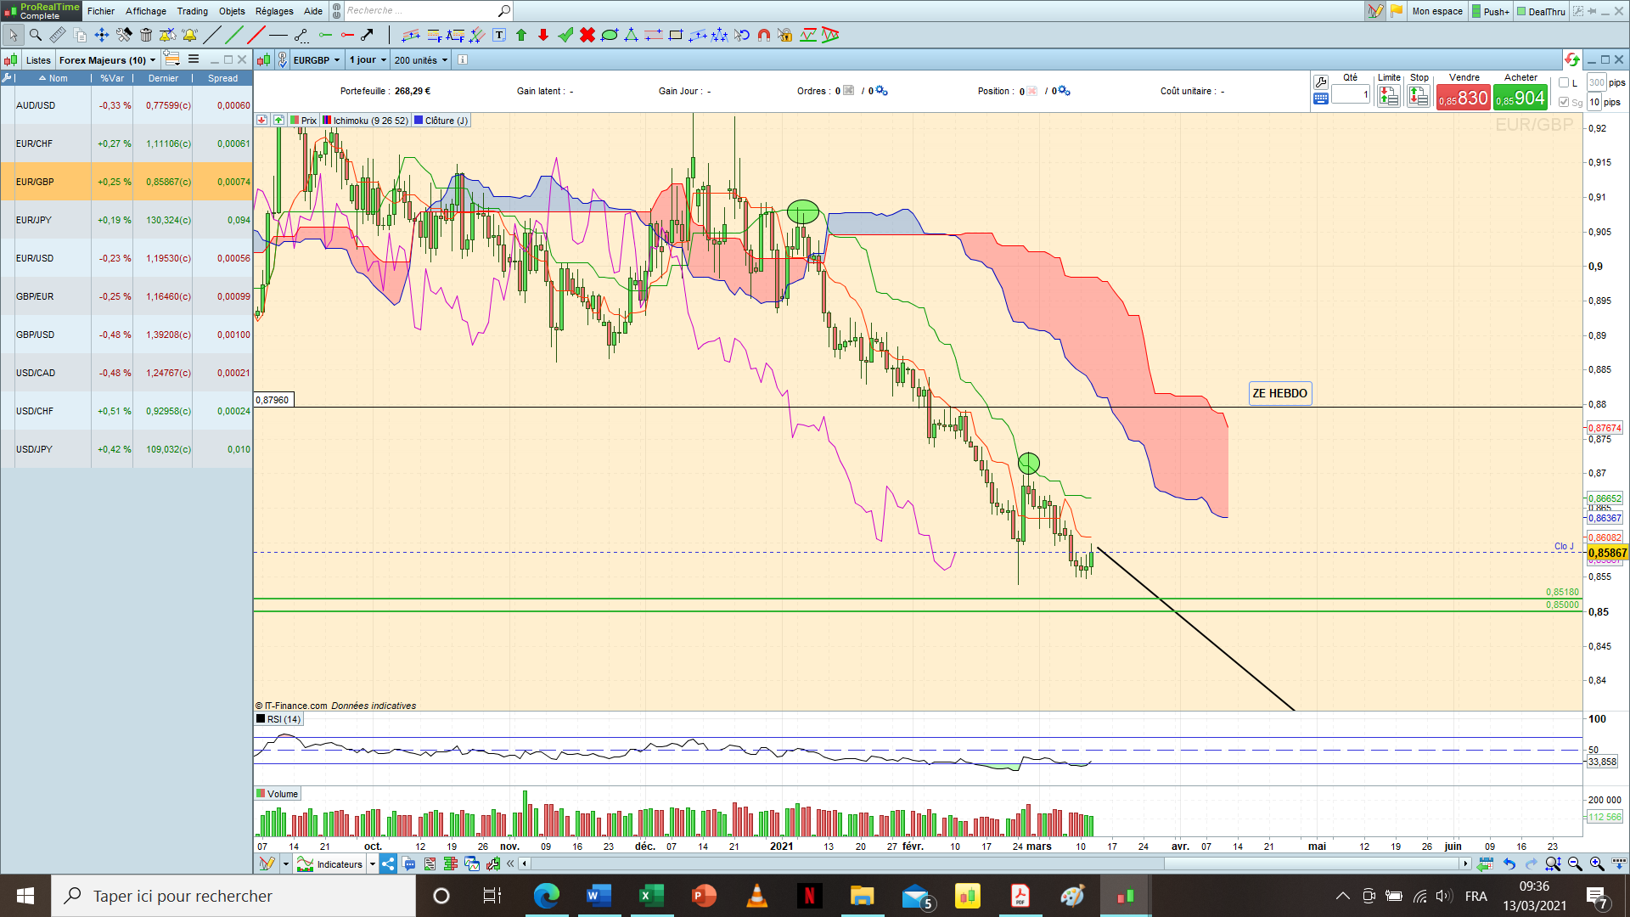Toggle the Sg stop checkbox
This screenshot has width=1630, height=917.
[1564, 103]
